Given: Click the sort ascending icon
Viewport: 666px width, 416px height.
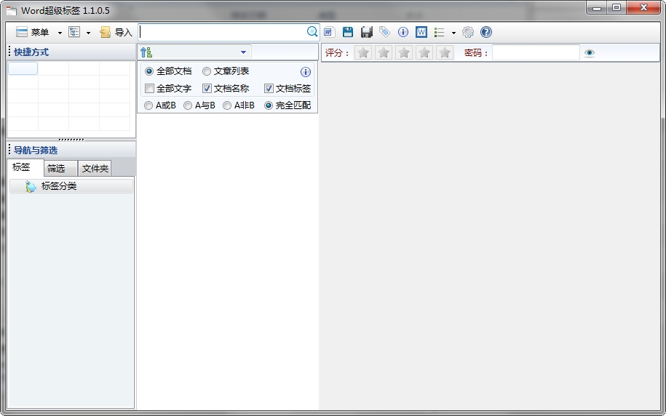Looking at the screenshot, I should coord(146,52).
